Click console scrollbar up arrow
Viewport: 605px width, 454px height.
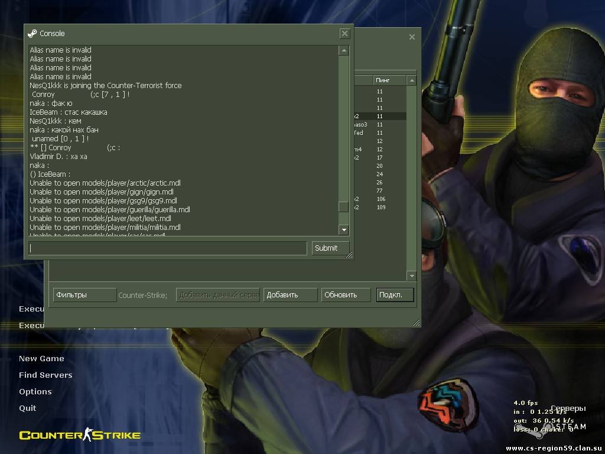pos(344,51)
